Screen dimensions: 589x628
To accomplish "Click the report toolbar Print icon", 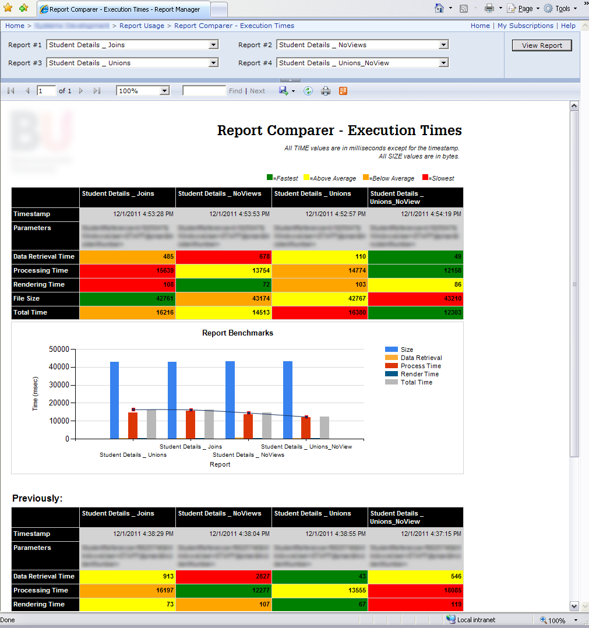I will click(326, 91).
